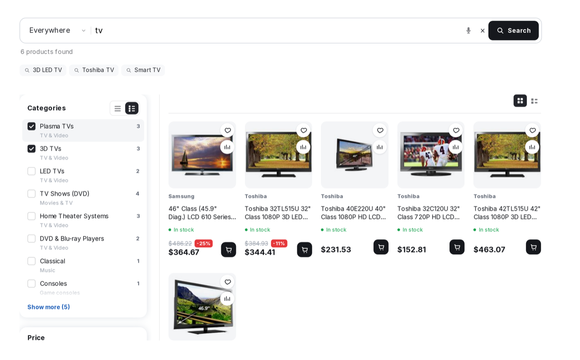The image size is (580, 360).
Task: Click the 6 products found text
Action: click(x=46, y=52)
